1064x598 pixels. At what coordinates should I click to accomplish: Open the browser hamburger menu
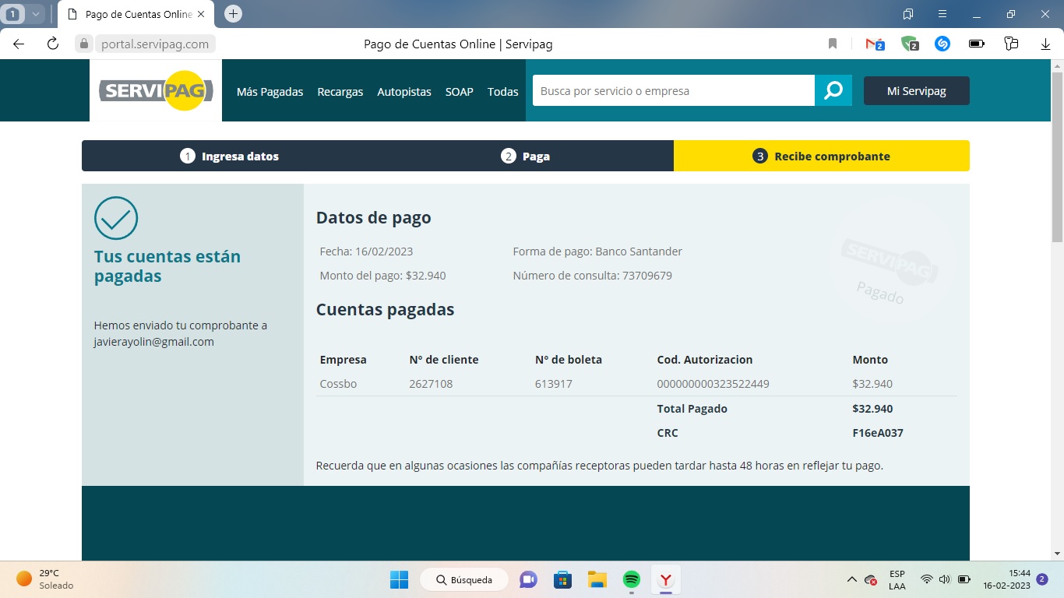click(x=942, y=13)
